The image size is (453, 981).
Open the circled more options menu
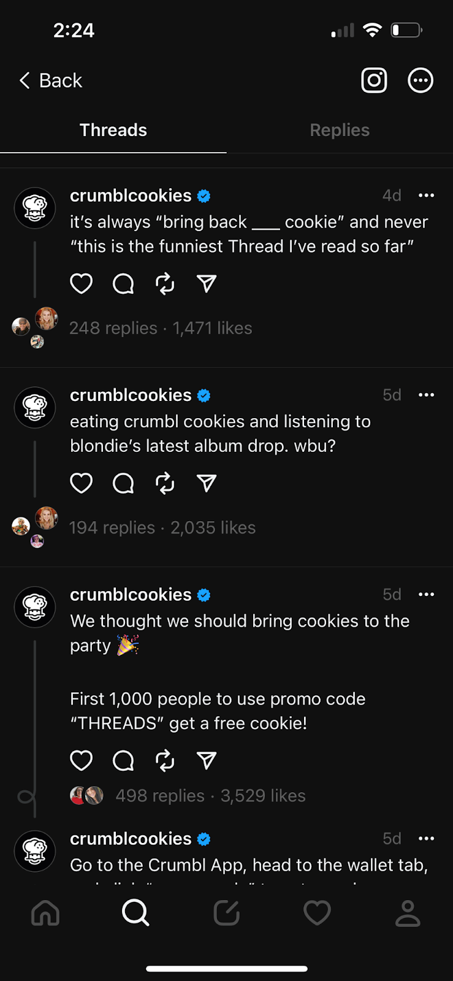421,80
